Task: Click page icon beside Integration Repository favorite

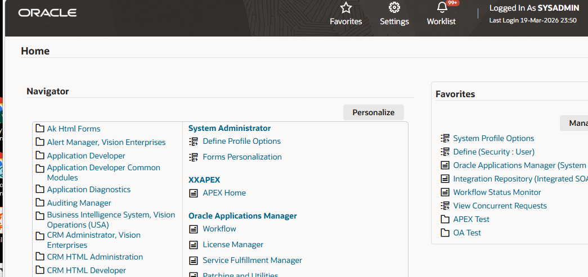Action: click(x=445, y=179)
